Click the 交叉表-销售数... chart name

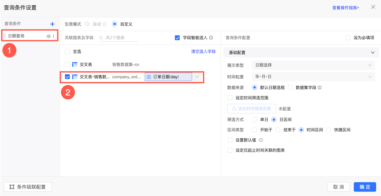(x=94, y=77)
